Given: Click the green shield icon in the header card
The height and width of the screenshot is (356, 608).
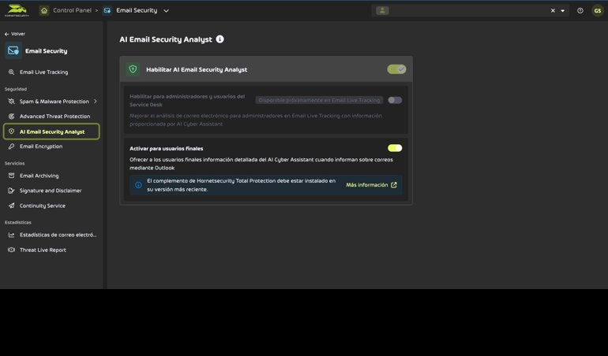Looking at the screenshot, I should pyautogui.click(x=133, y=69).
